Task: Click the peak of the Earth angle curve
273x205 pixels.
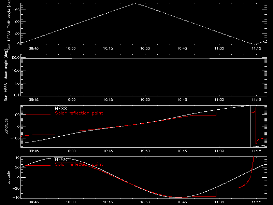Action: point(135,3)
